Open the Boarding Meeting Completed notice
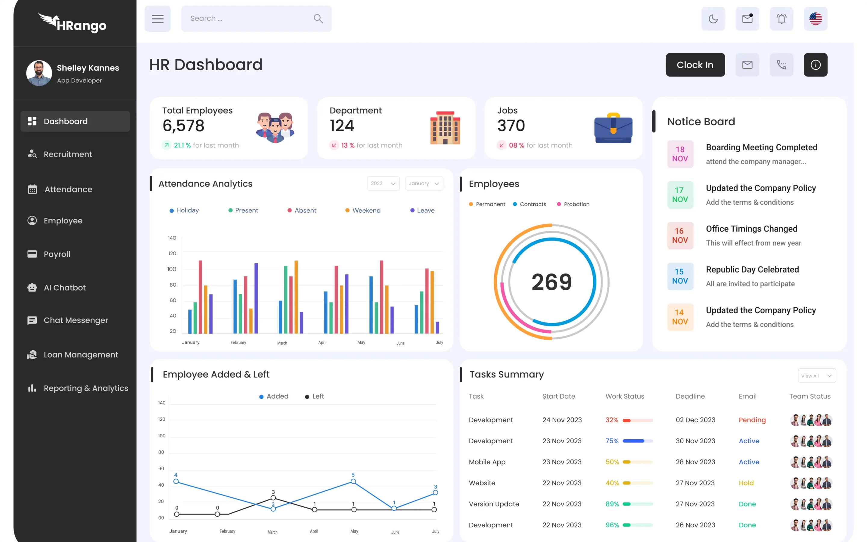Viewport: 867px width, 542px height. 761,148
